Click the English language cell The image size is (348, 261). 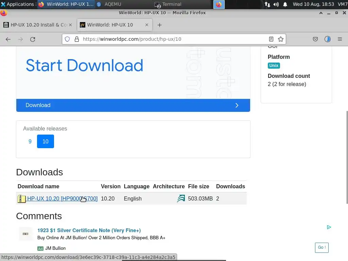click(133, 198)
